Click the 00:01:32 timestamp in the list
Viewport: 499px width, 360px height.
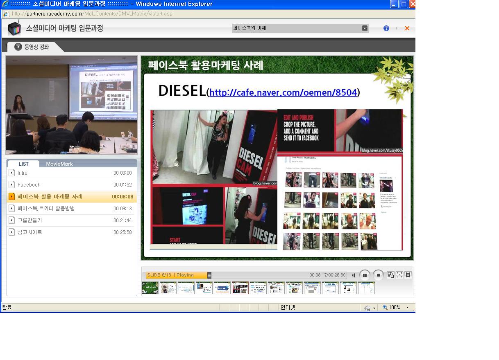click(x=122, y=185)
